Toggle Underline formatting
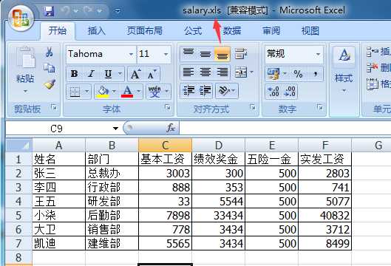Viewport: 391px width, 266px height. (x=108, y=74)
